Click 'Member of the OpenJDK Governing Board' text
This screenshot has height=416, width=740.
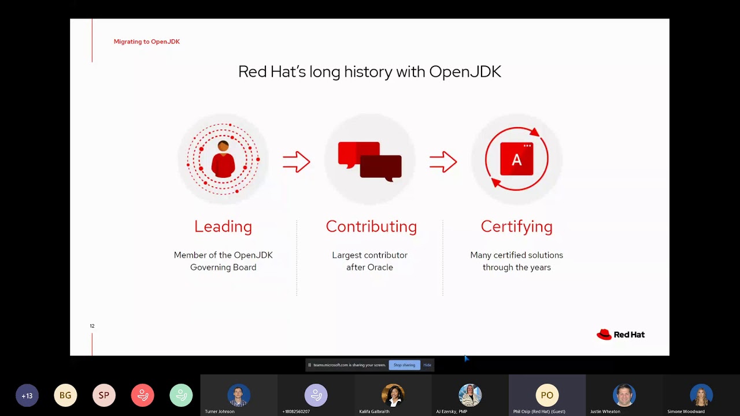tap(223, 261)
